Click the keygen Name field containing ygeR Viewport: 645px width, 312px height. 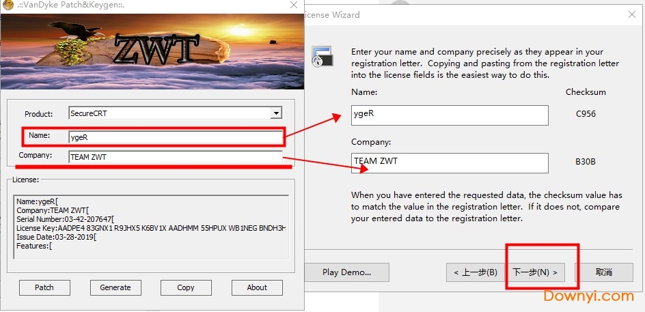point(175,137)
